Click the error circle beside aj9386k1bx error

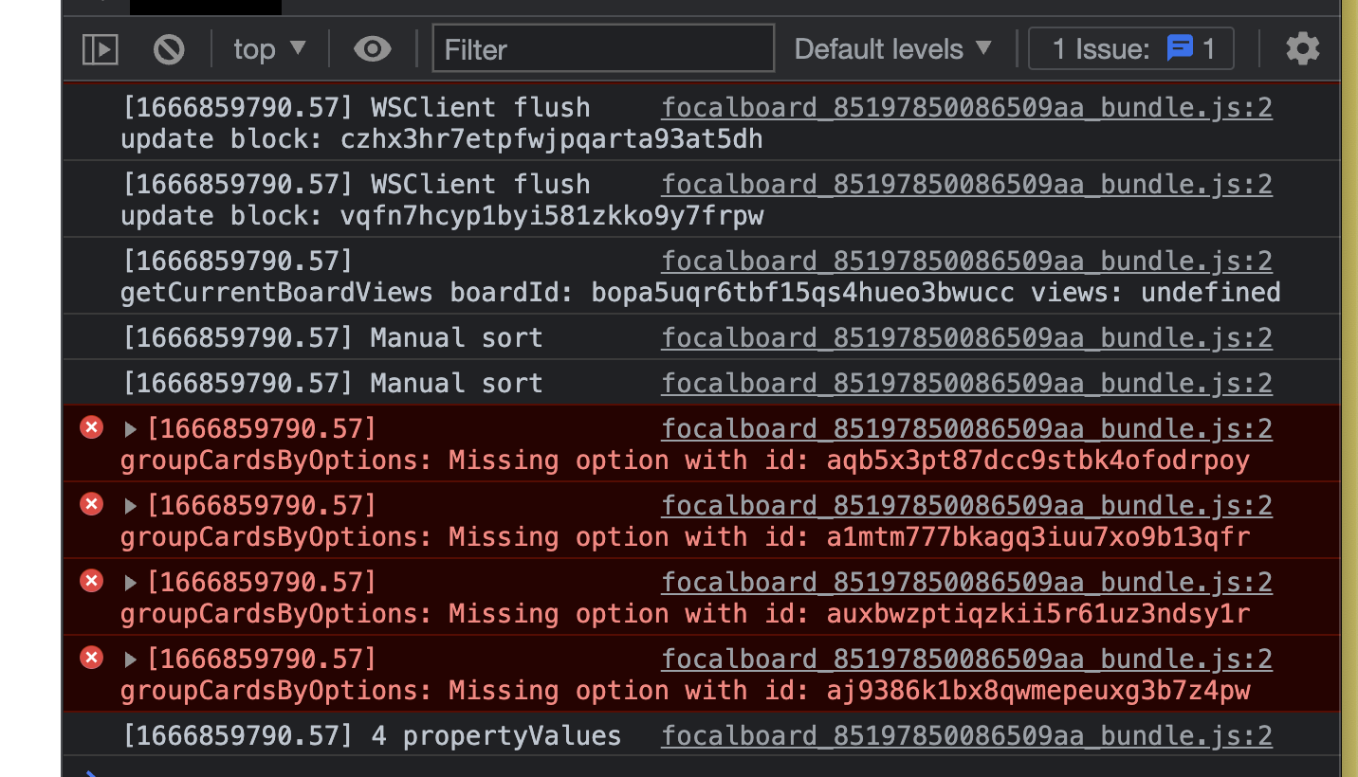click(91, 658)
